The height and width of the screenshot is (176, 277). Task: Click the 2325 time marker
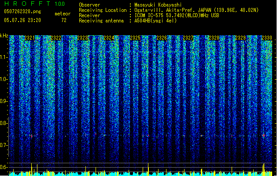point(135,38)
